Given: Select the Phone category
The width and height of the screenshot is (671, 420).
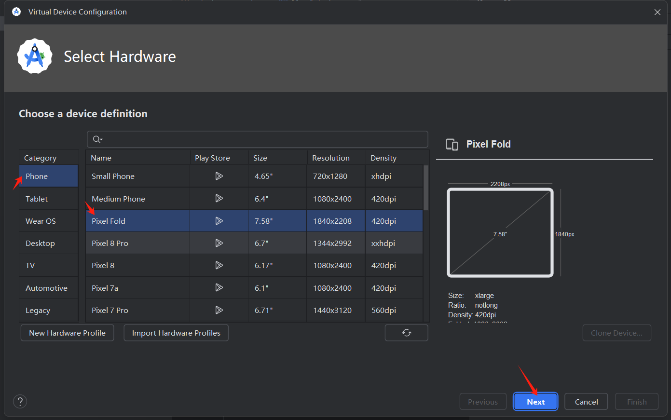Looking at the screenshot, I should coord(49,176).
